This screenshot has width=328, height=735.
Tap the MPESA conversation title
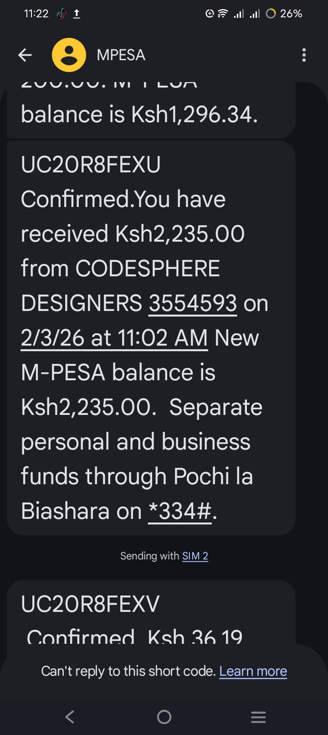tap(121, 55)
